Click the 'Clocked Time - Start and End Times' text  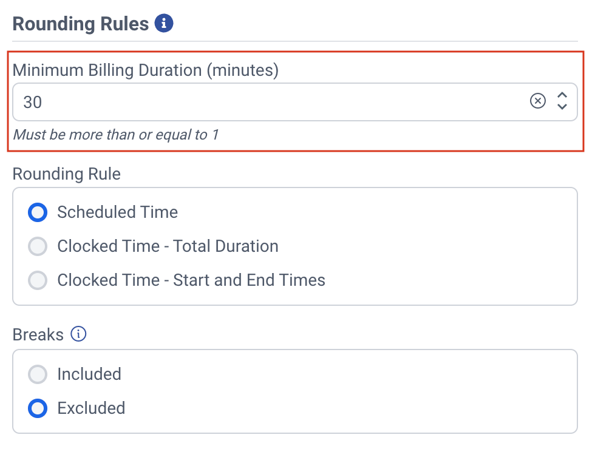(191, 280)
